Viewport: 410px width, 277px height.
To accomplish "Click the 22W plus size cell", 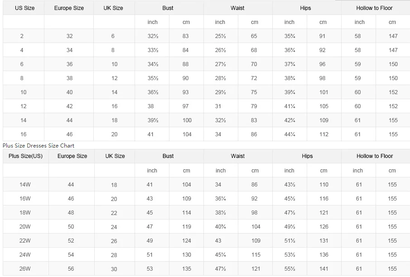I will coord(25,241).
